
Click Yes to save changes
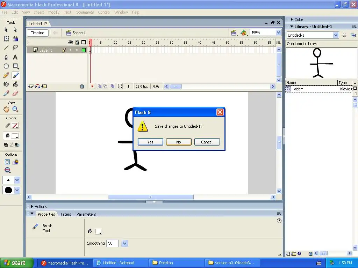pos(150,142)
